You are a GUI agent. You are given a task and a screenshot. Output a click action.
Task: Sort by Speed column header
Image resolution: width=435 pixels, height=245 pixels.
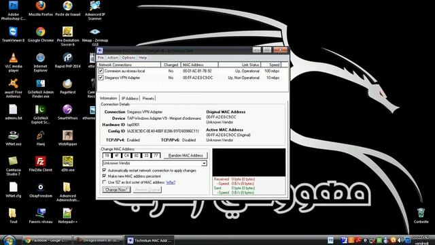pyautogui.click(x=271, y=65)
